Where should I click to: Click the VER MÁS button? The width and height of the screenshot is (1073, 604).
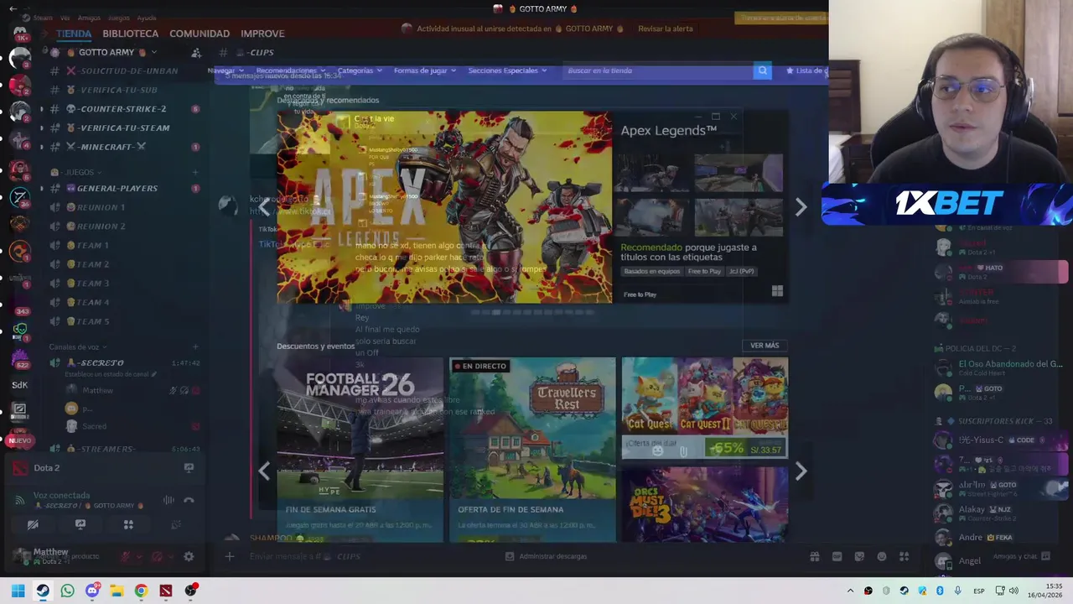[765, 346]
